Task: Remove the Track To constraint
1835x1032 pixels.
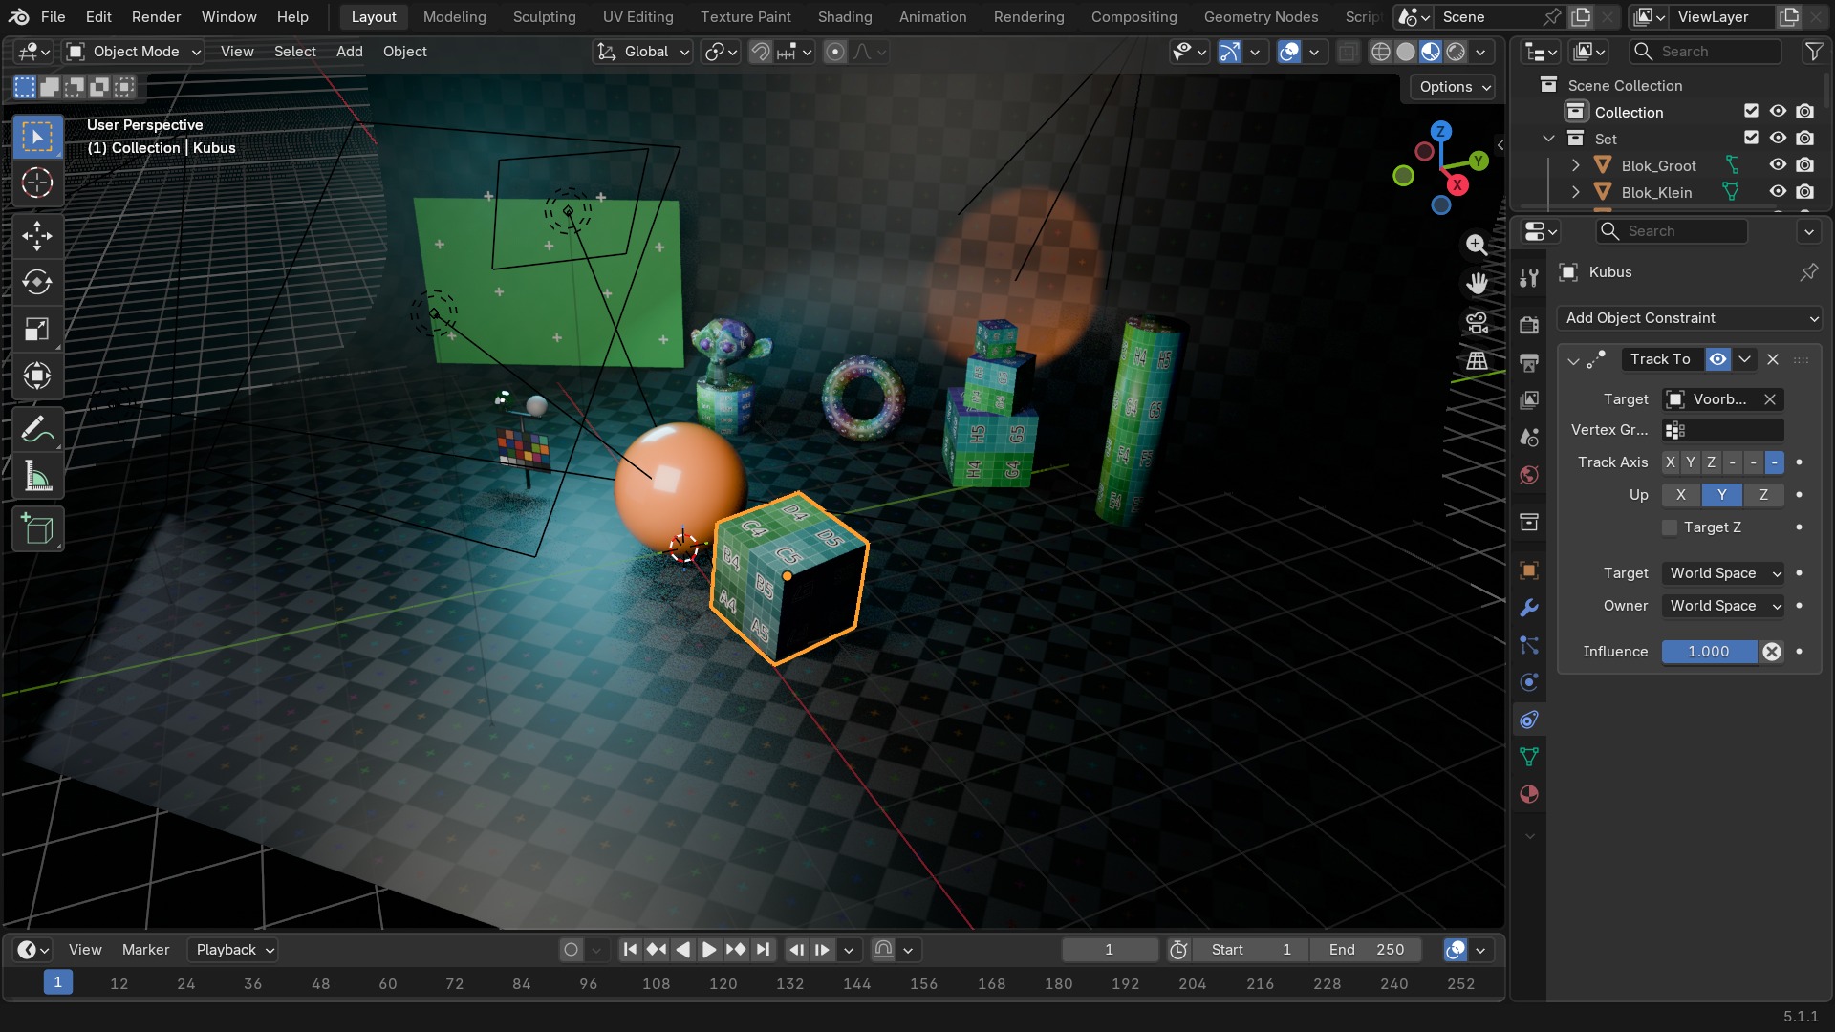Action: click(x=1773, y=359)
